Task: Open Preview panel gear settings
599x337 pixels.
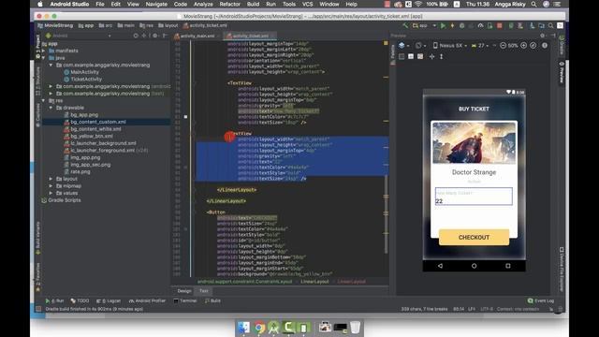Action: coord(542,36)
